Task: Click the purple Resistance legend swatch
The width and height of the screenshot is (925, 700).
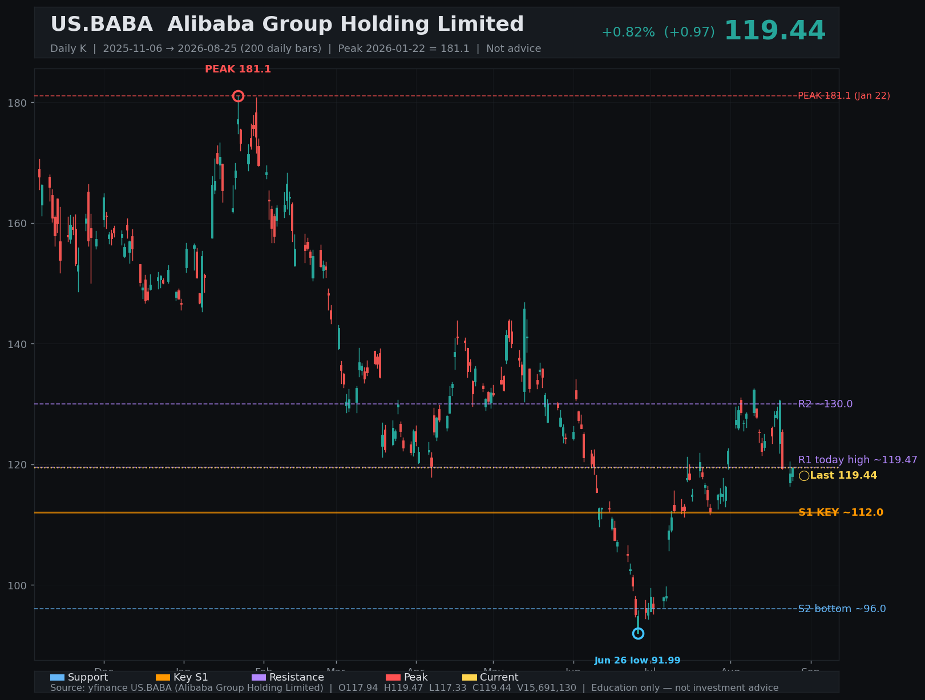Action: [x=259, y=677]
